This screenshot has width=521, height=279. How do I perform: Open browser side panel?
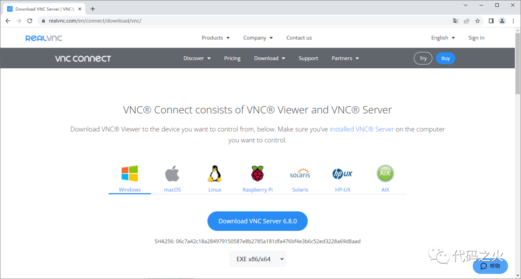coord(491,21)
